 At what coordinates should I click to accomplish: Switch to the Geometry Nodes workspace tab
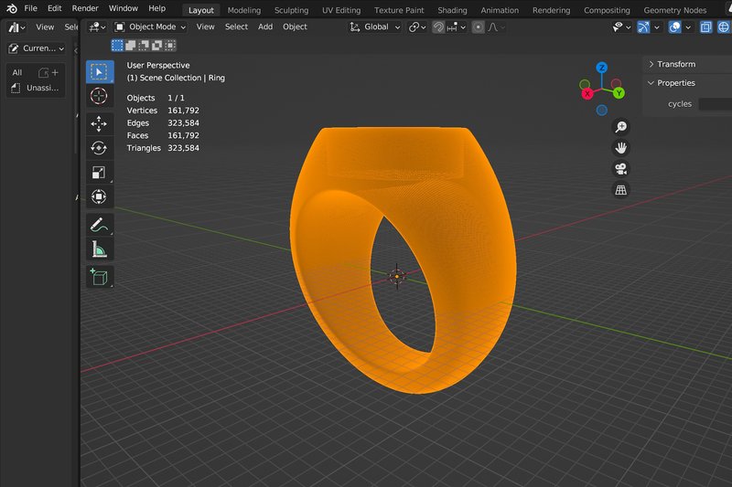point(674,10)
